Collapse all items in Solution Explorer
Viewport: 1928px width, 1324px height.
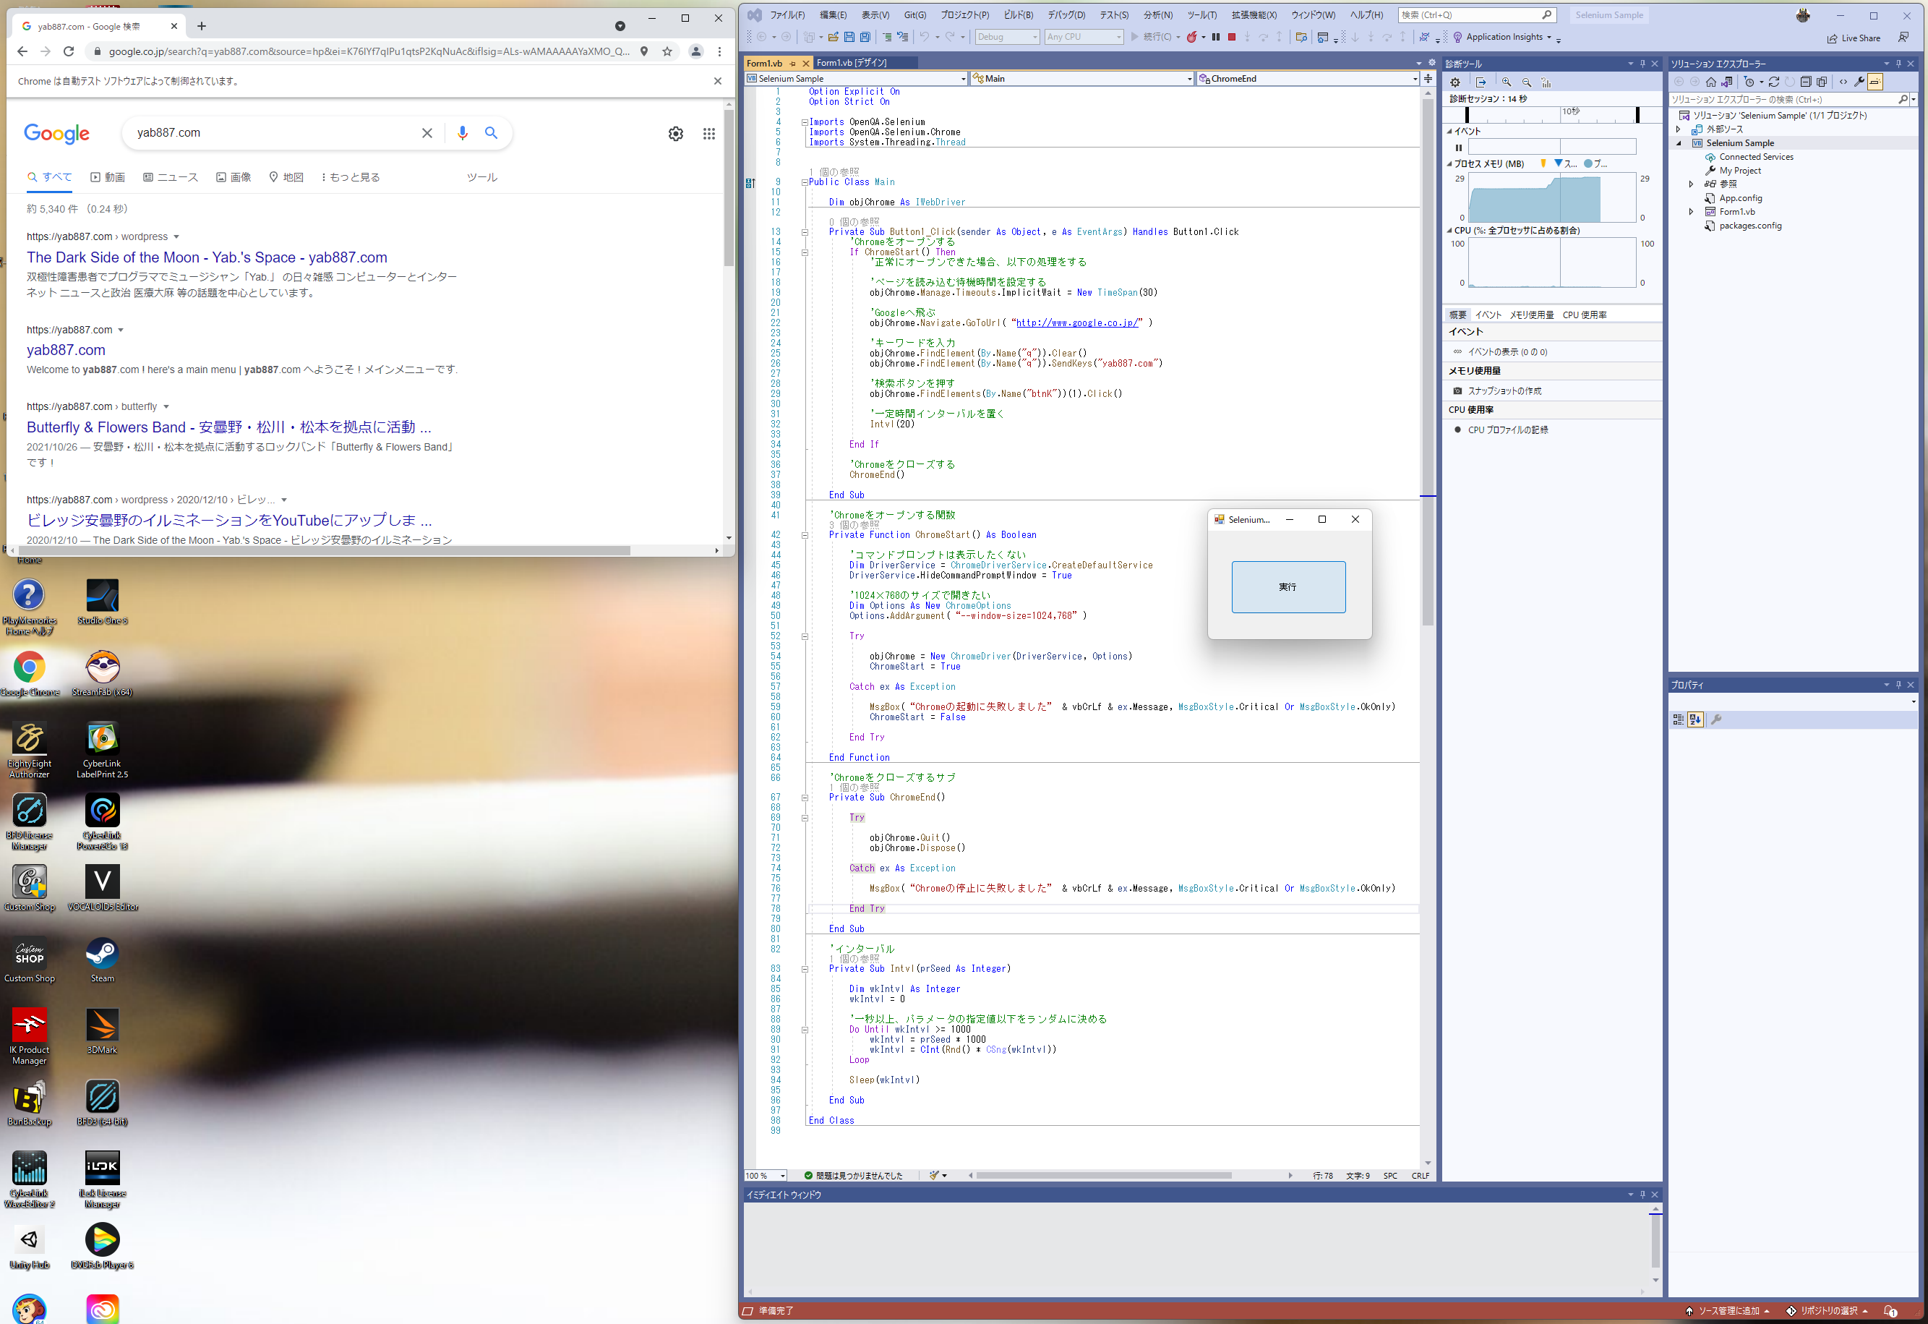click(1805, 82)
